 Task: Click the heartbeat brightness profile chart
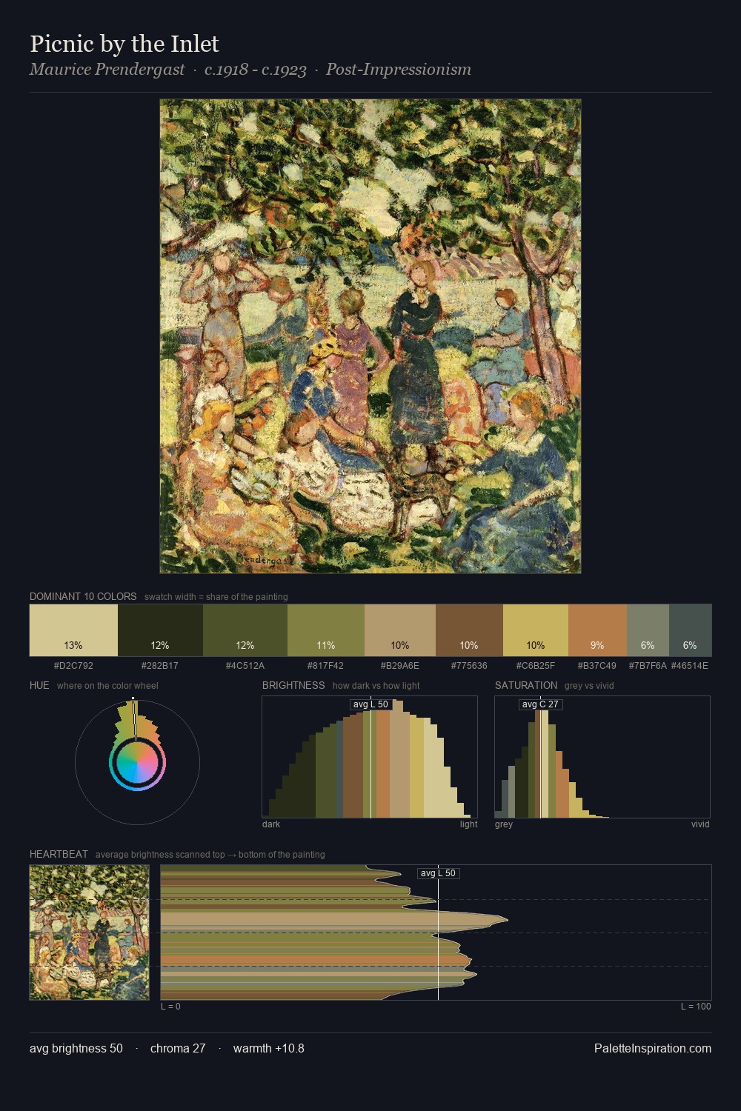(436, 932)
